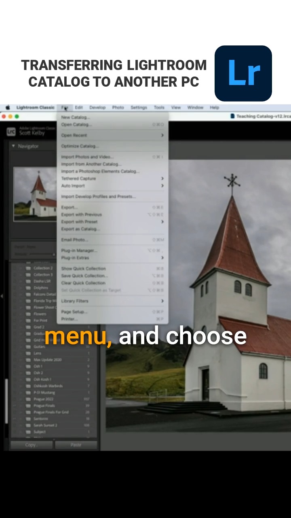Click the Paste button
The image size is (291, 518).
(76, 445)
